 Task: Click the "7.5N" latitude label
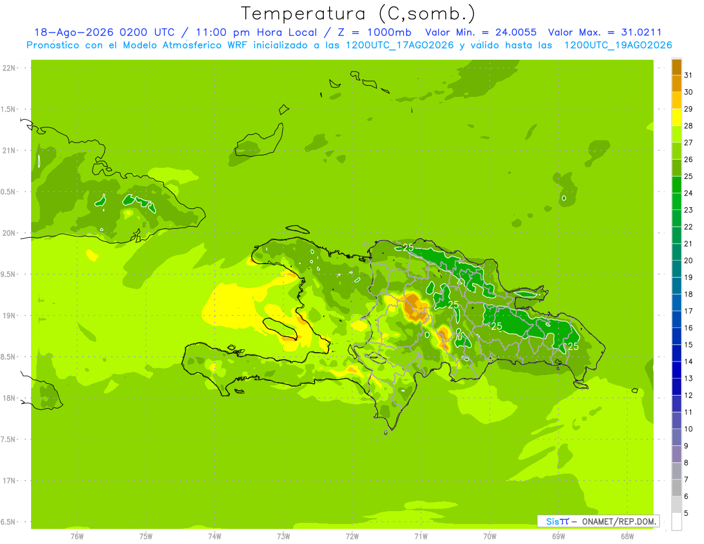(9, 440)
